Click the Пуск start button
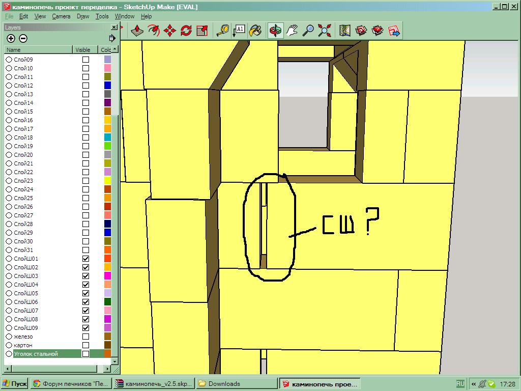The image size is (521, 391). click(15, 384)
